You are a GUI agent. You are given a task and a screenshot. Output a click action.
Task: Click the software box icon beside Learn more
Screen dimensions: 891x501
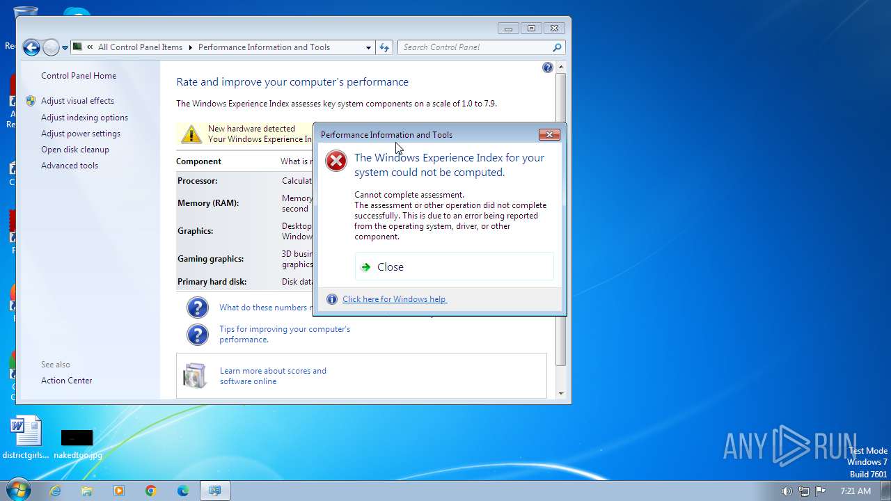pyautogui.click(x=194, y=376)
